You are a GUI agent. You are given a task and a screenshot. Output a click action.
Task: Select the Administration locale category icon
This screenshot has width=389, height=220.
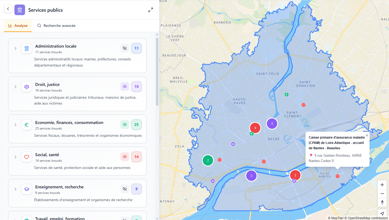click(26, 48)
